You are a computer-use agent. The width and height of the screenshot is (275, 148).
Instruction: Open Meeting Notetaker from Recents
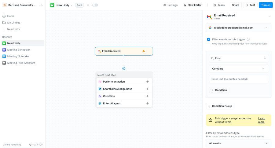pos(23,56)
